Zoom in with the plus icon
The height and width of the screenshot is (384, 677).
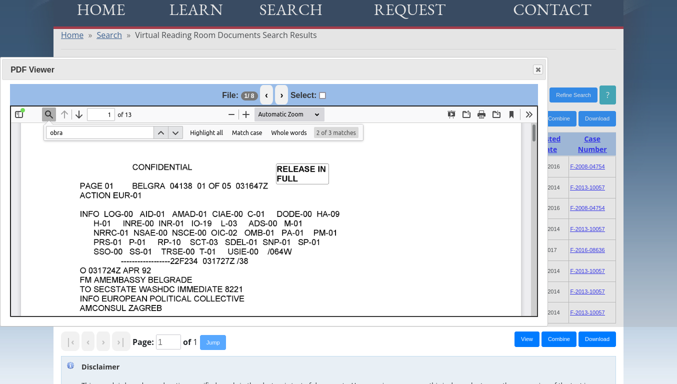pos(246,114)
